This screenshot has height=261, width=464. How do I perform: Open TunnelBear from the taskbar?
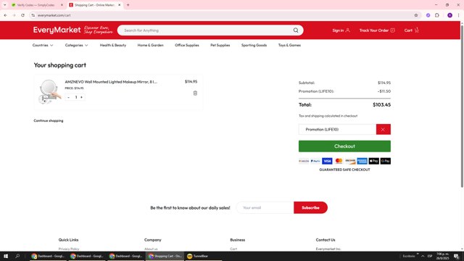tap(198, 256)
